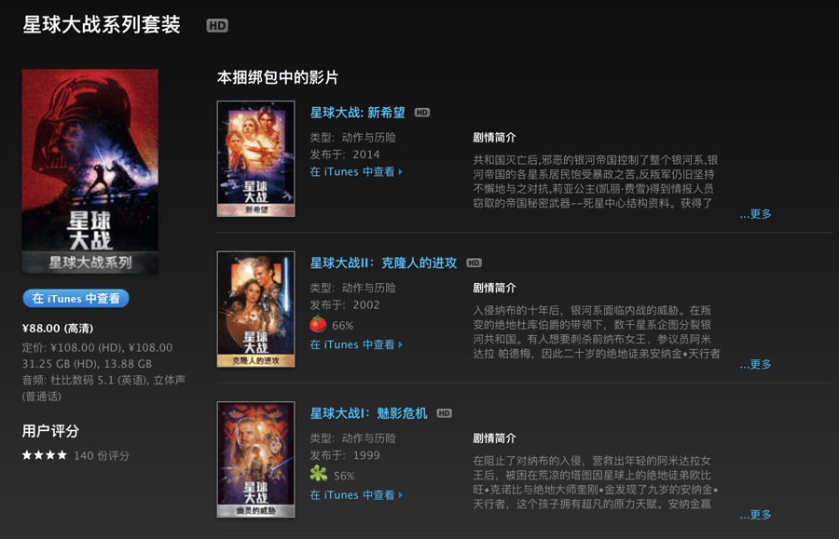Screen dimensions: 839x539
Task: Click the HD badge next to 魅影危机
Action: click(x=444, y=413)
